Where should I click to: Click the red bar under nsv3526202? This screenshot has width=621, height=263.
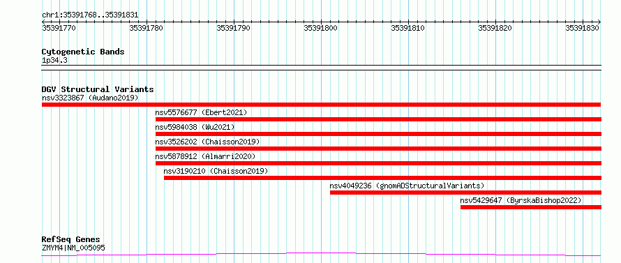point(378,149)
